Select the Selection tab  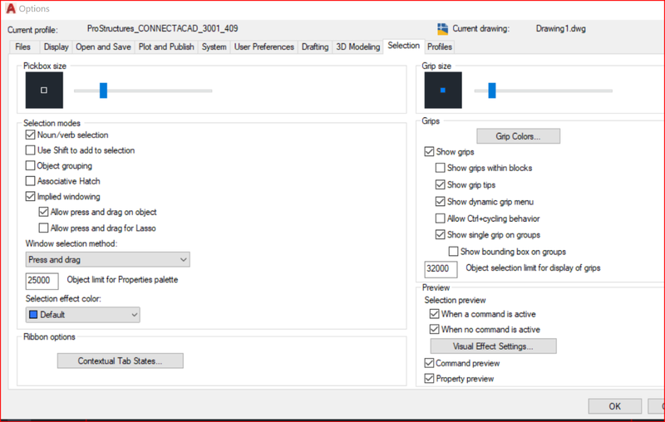[403, 46]
